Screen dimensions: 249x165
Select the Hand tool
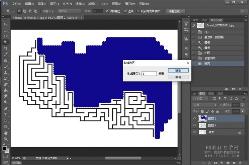(x=6, y=133)
